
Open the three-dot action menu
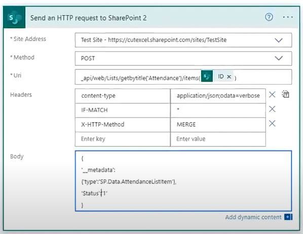[x=288, y=17]
